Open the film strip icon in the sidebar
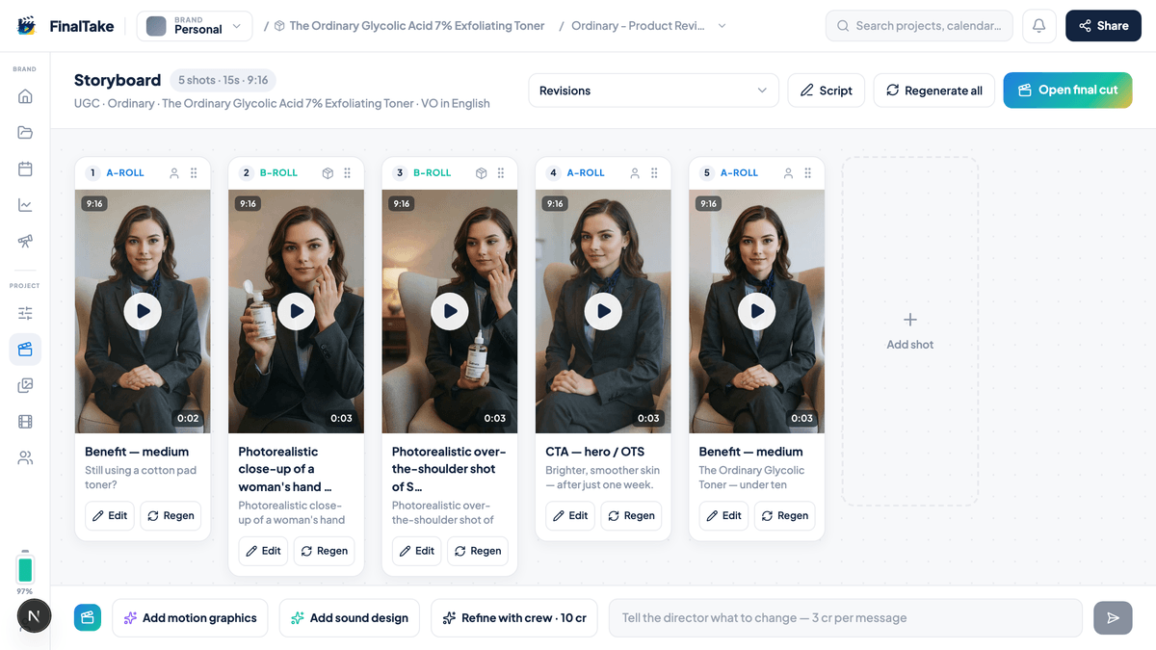The image size is (1156, 650). pyautogui.click(x=25, y=422)
